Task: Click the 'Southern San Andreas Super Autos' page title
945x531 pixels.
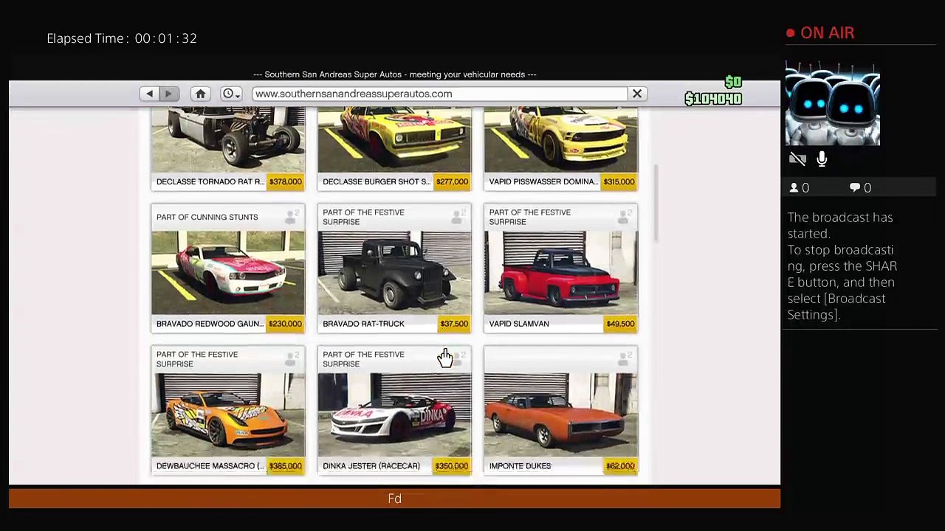Action: 394,74
